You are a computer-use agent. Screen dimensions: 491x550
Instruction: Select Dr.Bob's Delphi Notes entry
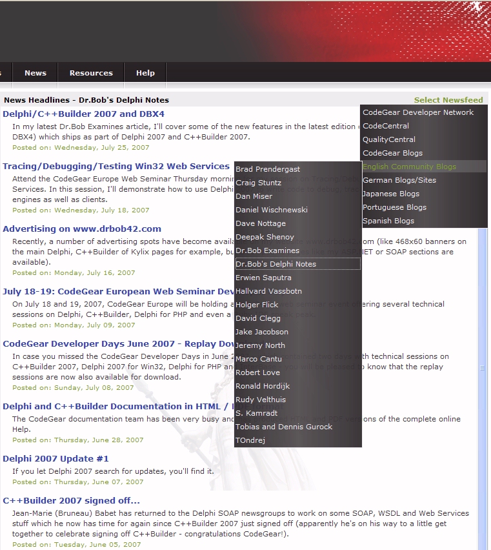298,264
